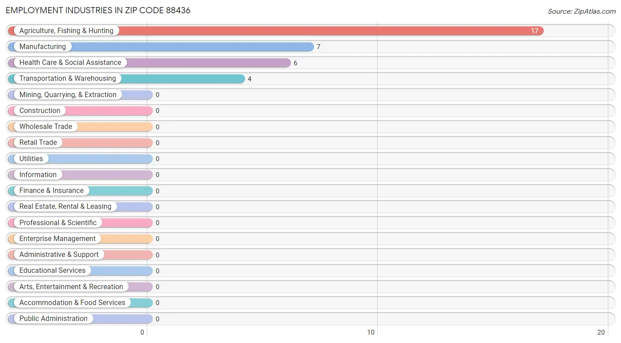
Task: Select the Utilities label
Action: tap(31, 158)
